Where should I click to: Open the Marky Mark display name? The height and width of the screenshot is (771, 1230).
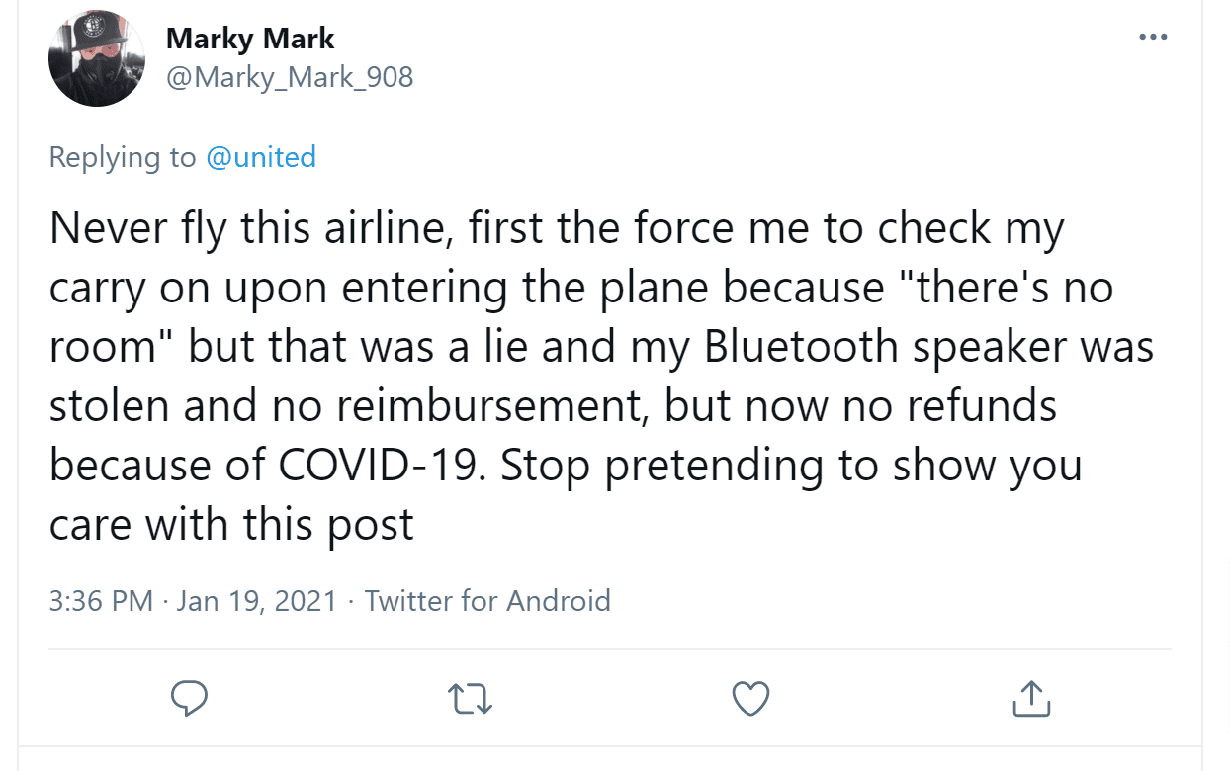[x=250, y=39]
